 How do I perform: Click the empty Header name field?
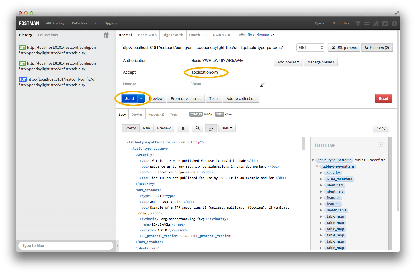[154, 84]
